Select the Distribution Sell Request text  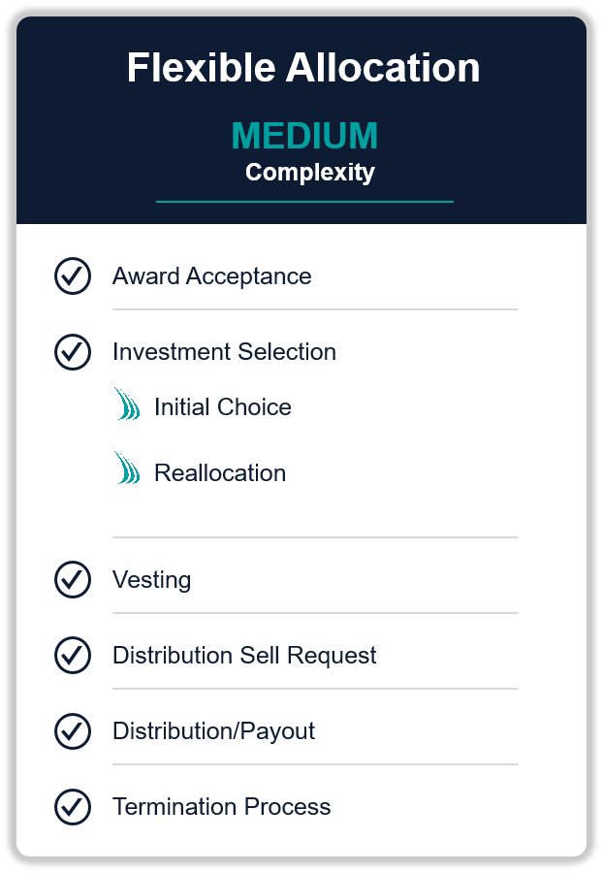coord(244,656)
